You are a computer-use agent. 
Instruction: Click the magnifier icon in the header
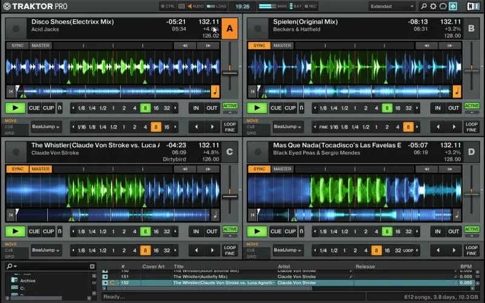423,6
